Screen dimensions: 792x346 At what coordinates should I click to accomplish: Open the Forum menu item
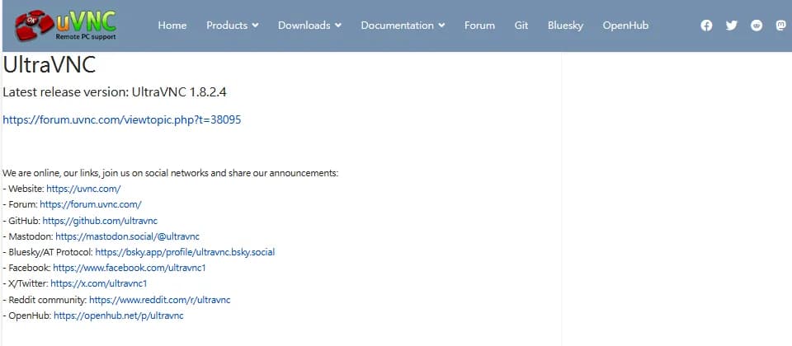(x=479, y=26)
